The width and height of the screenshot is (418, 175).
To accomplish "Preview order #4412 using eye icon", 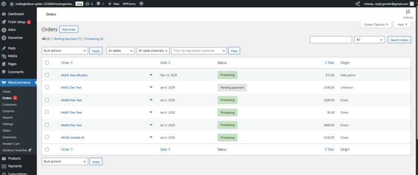I will point(151,87).
